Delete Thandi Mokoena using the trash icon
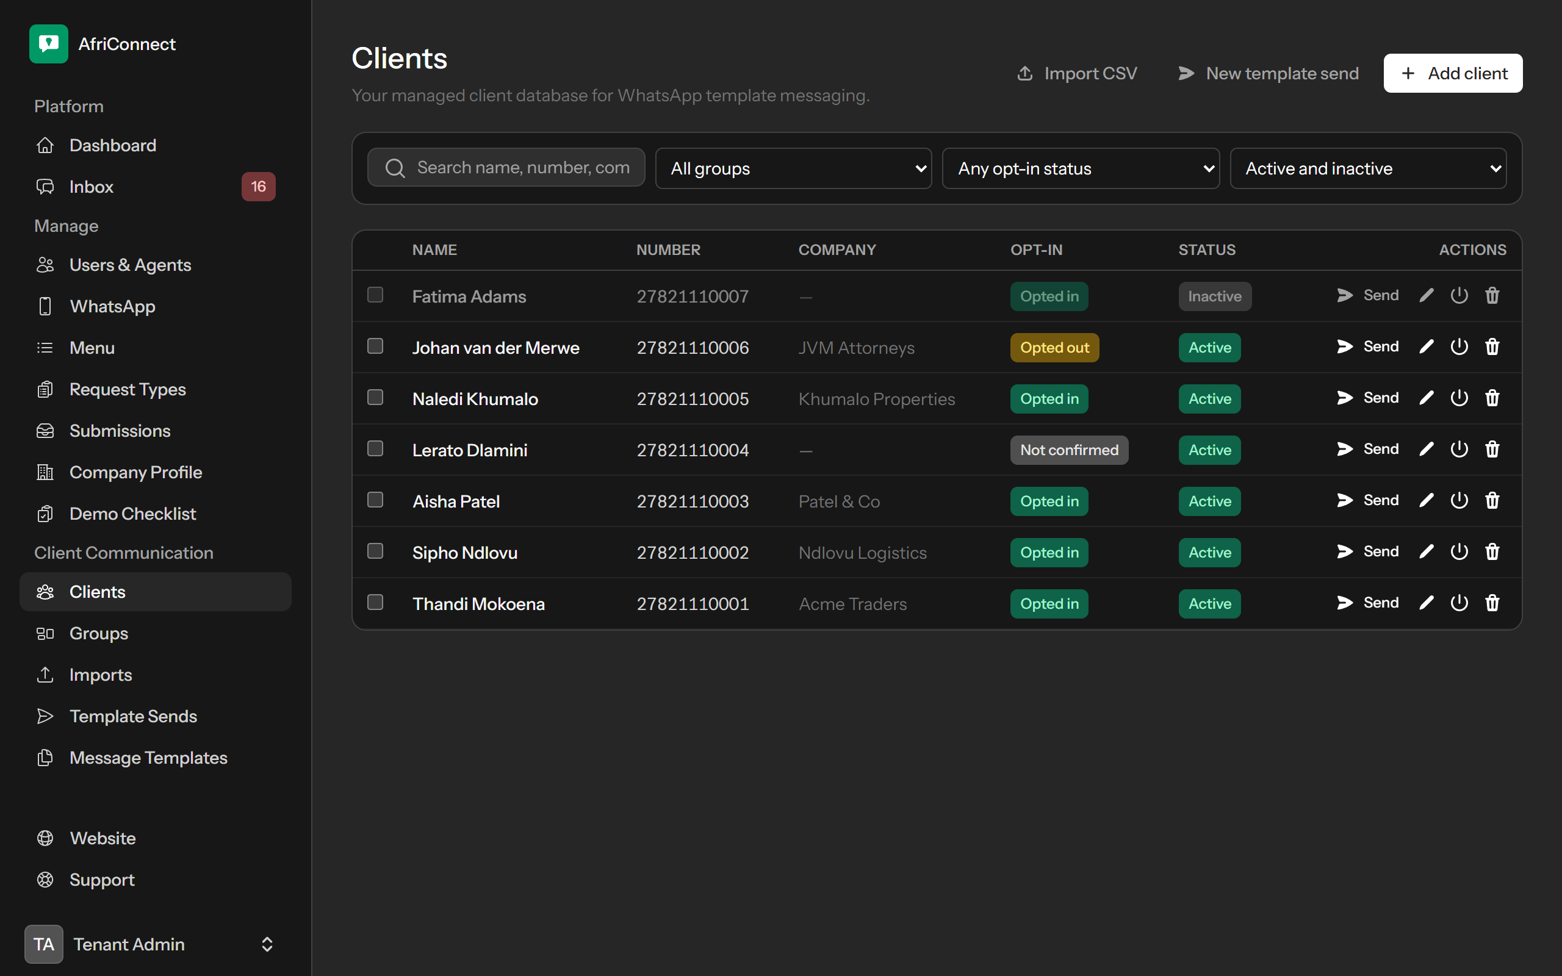Viewport: 1562px width, 976px height. click(1492, 603)
